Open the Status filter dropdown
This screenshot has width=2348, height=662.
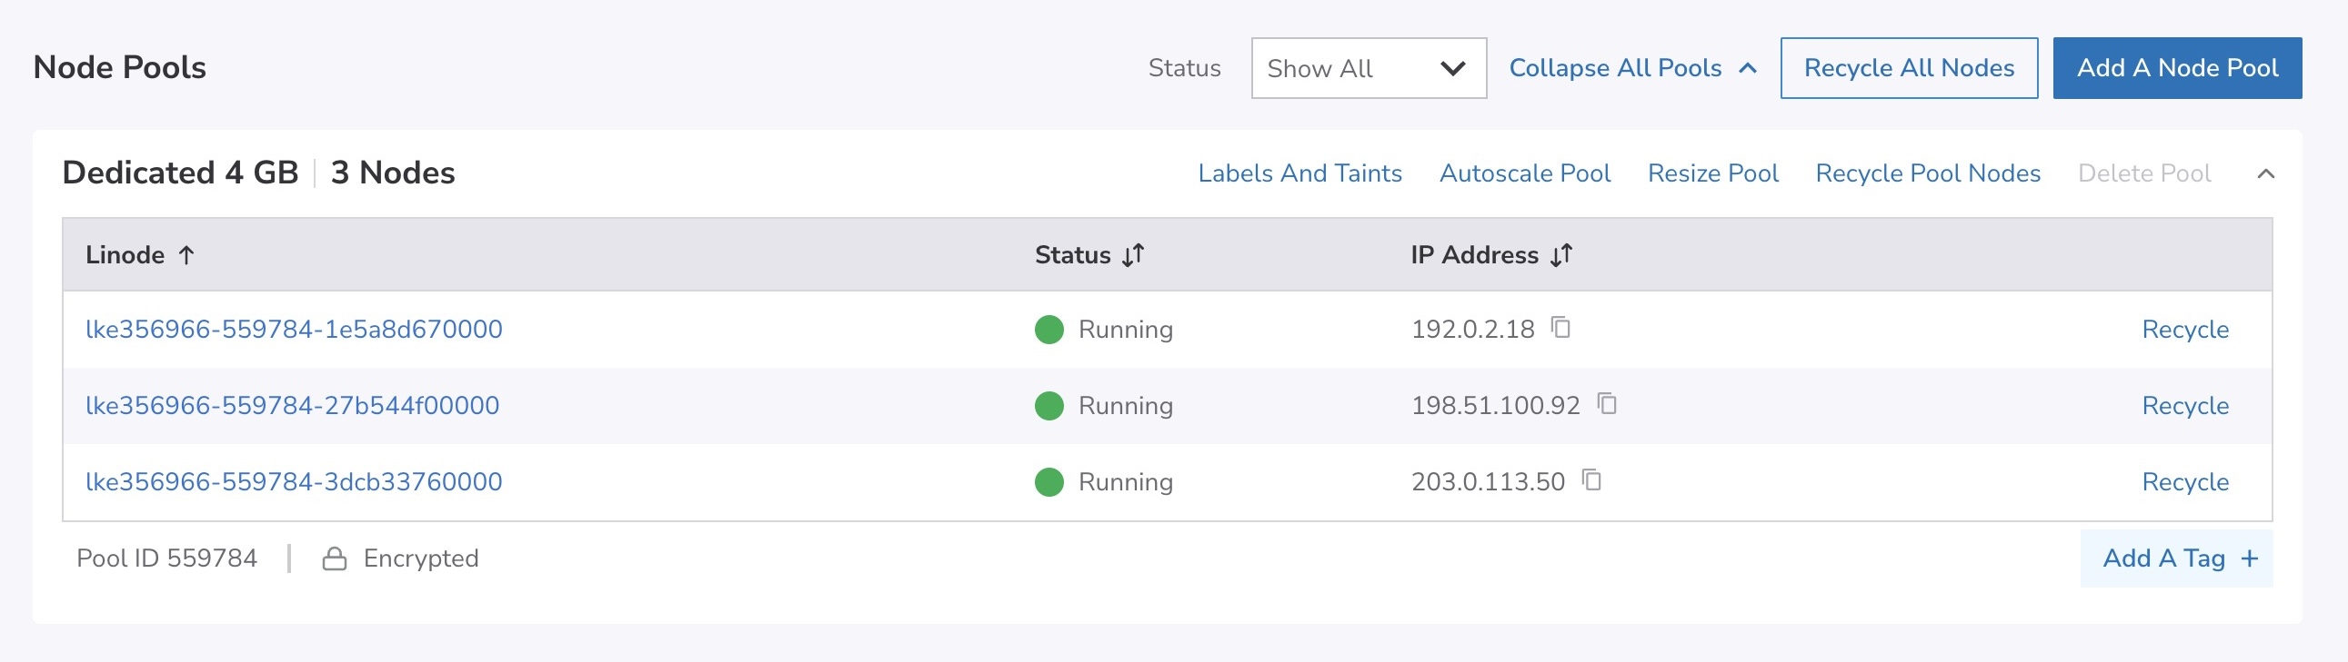click(1367, 68)
